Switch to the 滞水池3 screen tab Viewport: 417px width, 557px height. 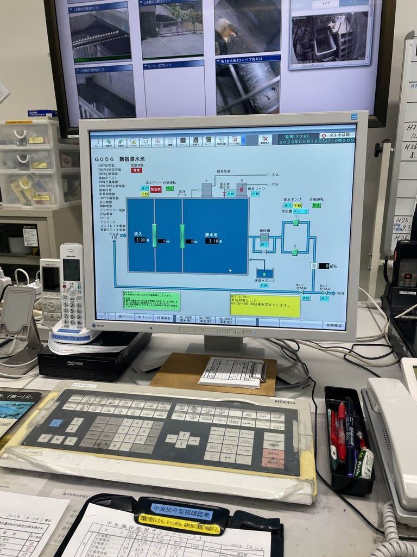point(225,321)
